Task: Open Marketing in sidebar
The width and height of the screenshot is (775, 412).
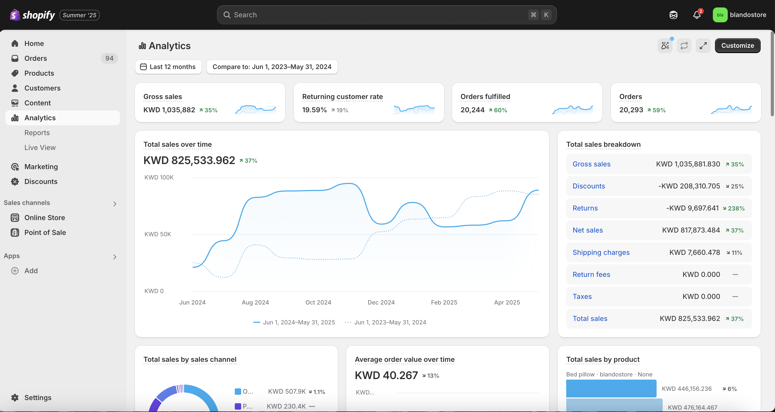Action: tap(63, 167)
